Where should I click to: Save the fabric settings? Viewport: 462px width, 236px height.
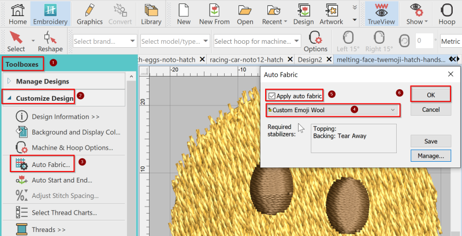point(430,141)
